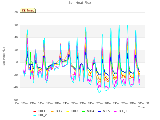Click the blue SHF5 legend color marker
The image size is (160, 120).
tap(99, 111)
